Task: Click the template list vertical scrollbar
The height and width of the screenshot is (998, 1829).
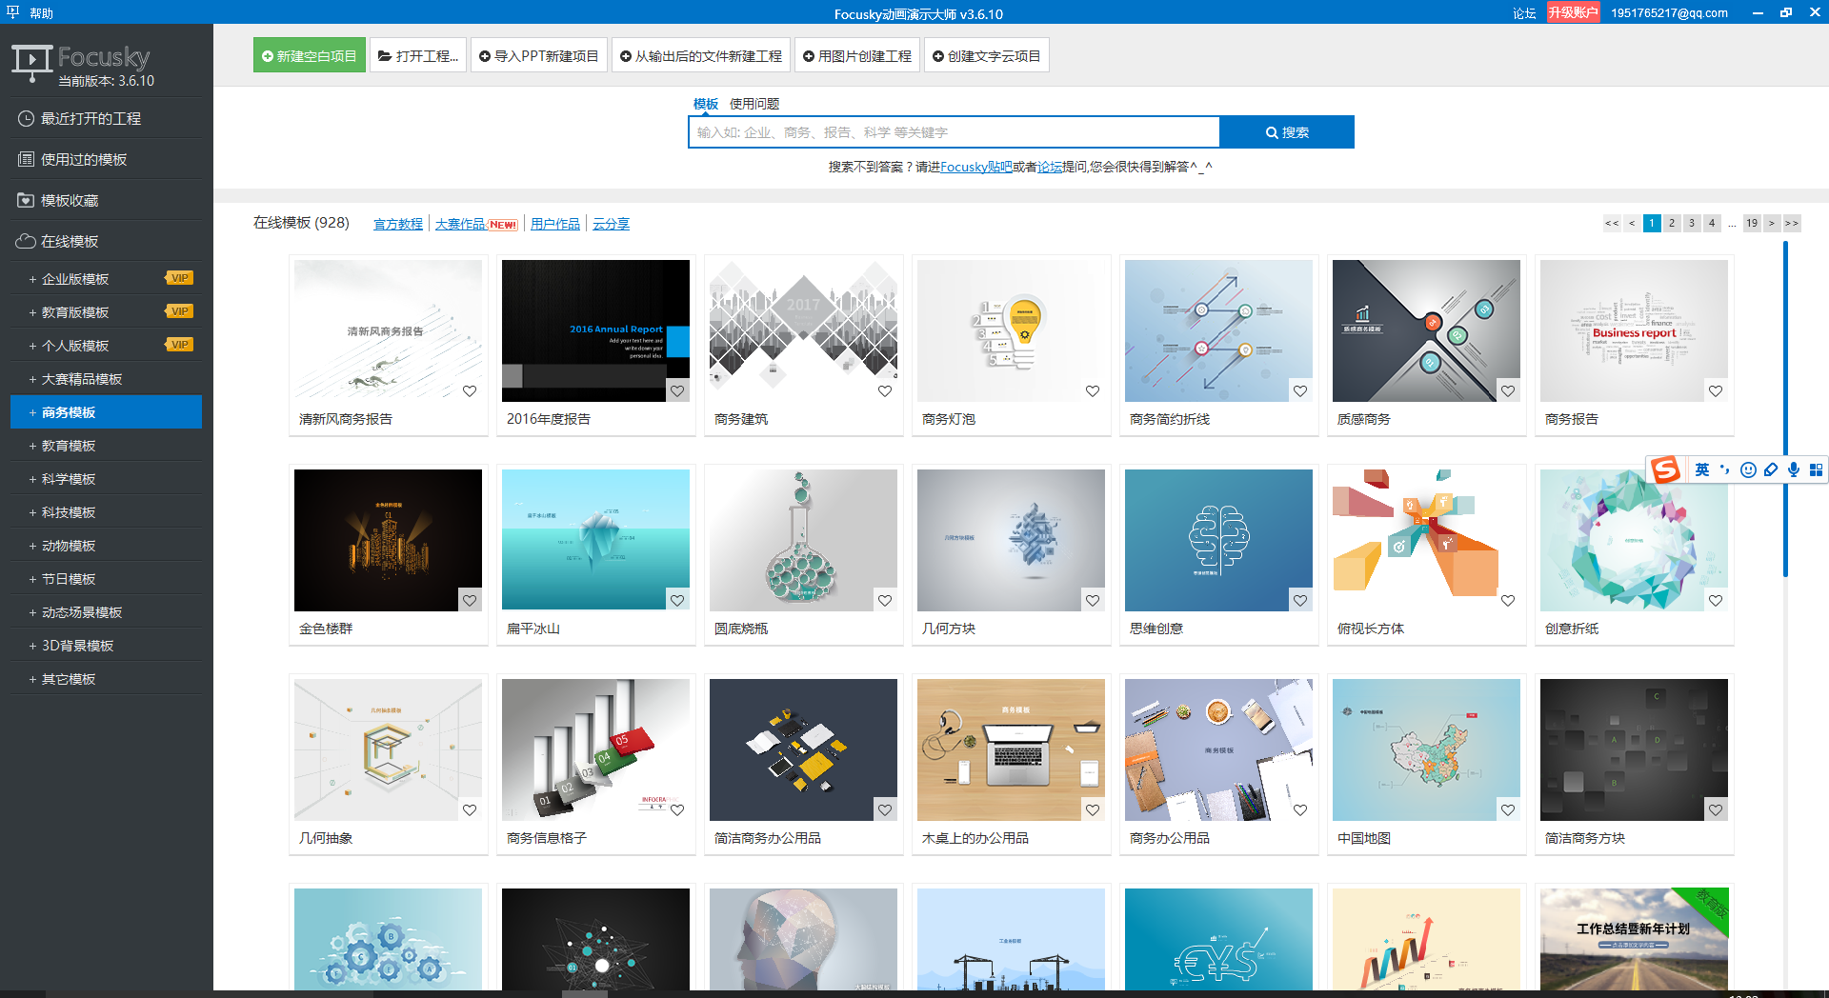Action: point(1785,409)
